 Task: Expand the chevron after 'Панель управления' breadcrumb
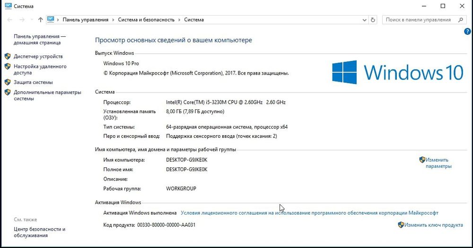tap(113, 20)
